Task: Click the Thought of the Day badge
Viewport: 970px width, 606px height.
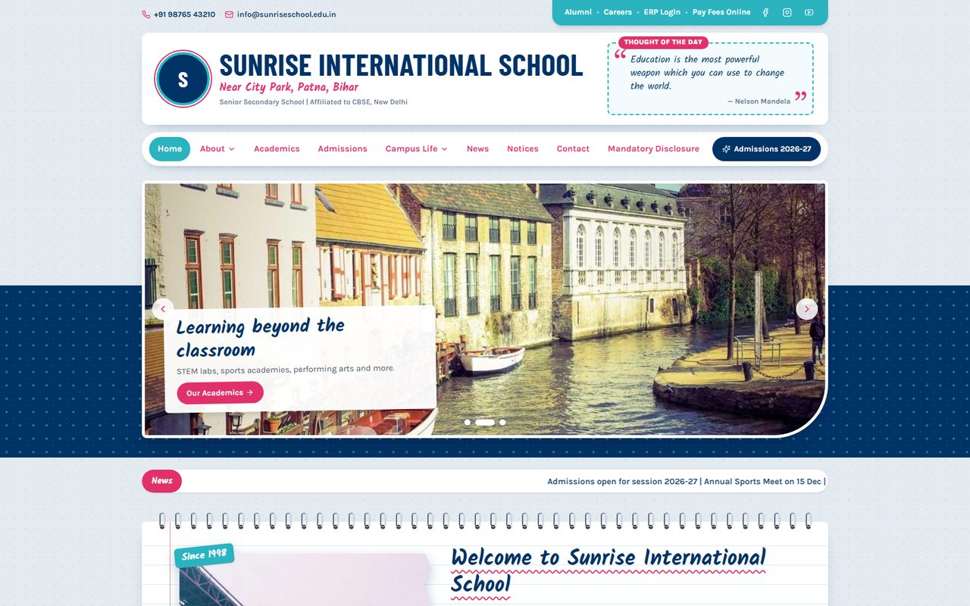Action: pyautogui.click(x=663, y=42)
